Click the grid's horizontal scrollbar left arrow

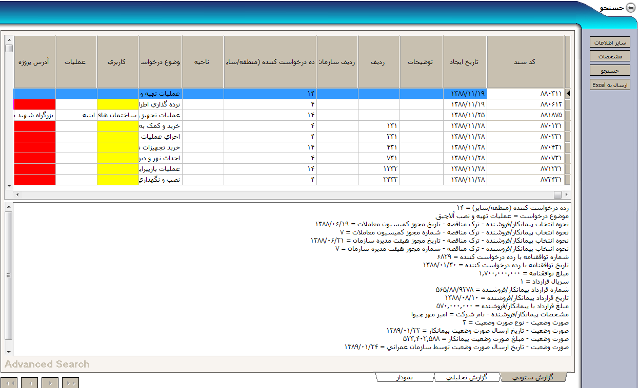tap(17, 195)
